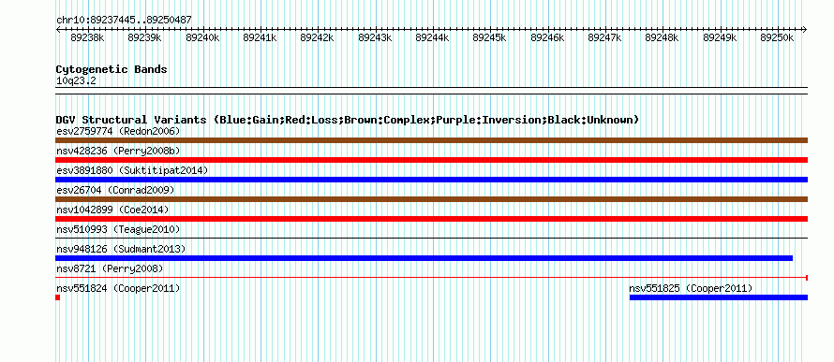Click the chr10:89237445..89250487 coordinate label
Screen dimensions: 834x362
(x=124, y=20)
